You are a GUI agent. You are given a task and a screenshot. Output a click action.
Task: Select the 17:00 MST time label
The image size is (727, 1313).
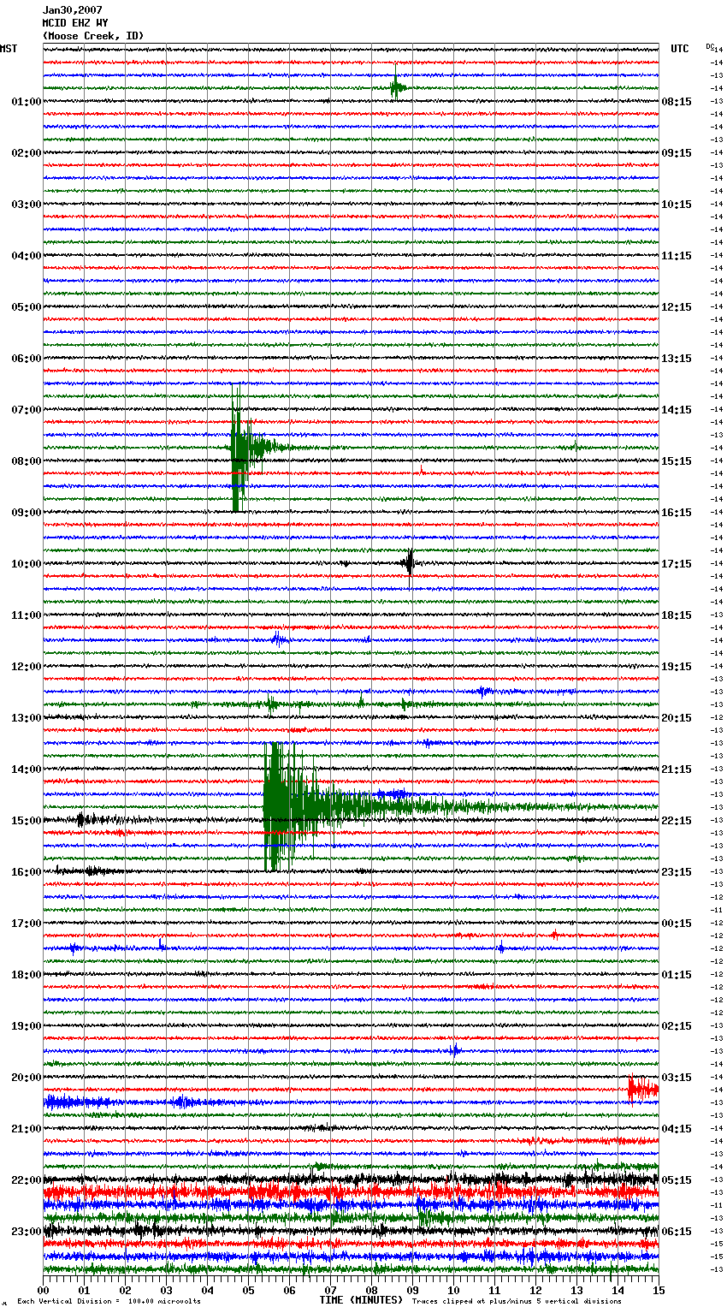tap(27, 924)
